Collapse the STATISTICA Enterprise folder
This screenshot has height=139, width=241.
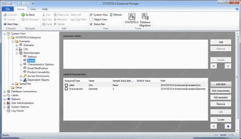(x=9, y=38)
